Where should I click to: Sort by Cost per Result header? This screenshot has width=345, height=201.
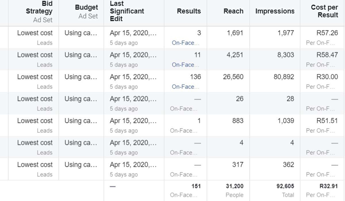pyautogui.click(x=324, y=11)
